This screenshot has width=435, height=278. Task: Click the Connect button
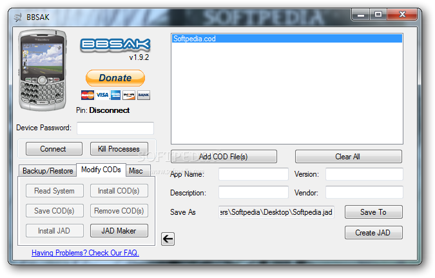pyautogui.click(x=54, y=149)
